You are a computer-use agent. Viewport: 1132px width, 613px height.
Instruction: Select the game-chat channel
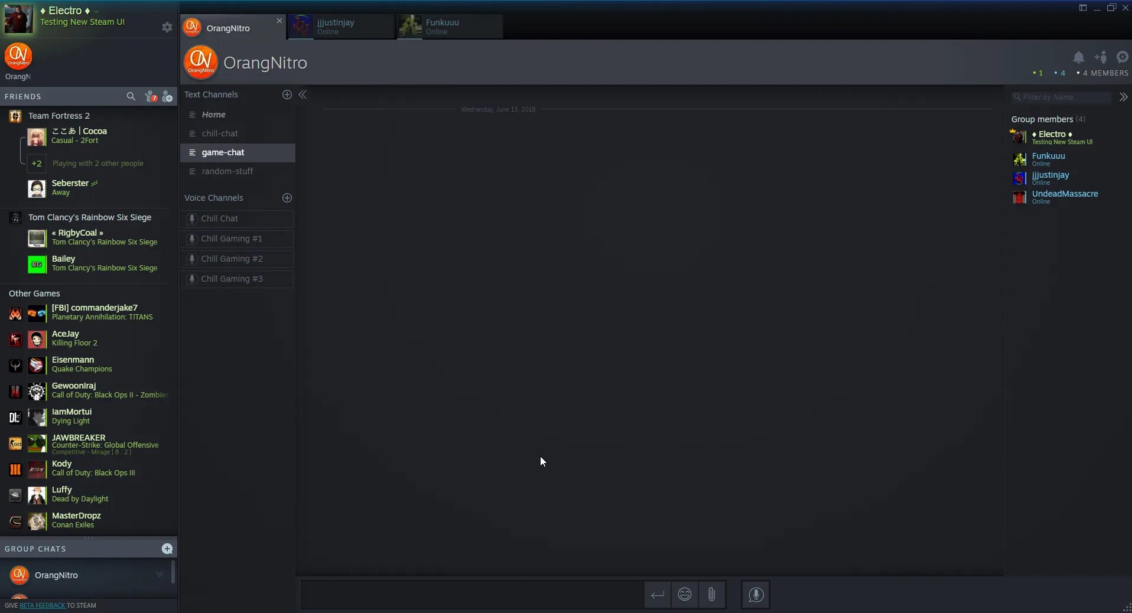(238, 152)
